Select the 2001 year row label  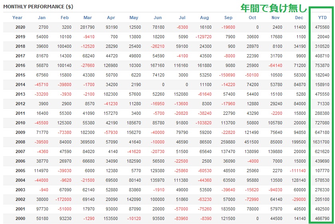point(20,209)
